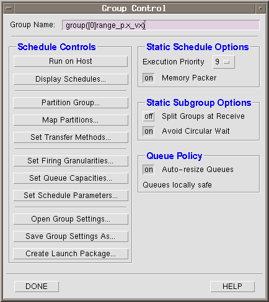
Task: Toggle Split Groups at Receive
Action: [x=148, y=116]
